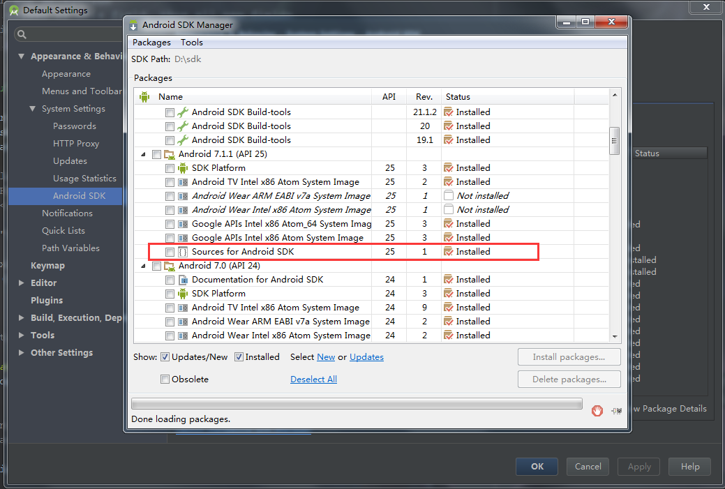Click the scroll up arrow of the packages list
725x489 pixels.
tap(615, 95)
